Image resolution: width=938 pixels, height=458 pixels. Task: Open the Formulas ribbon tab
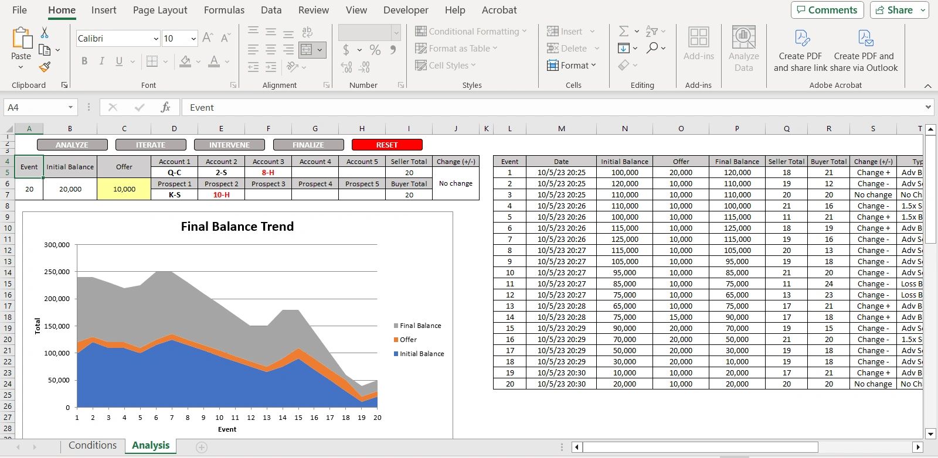[224, 10]
